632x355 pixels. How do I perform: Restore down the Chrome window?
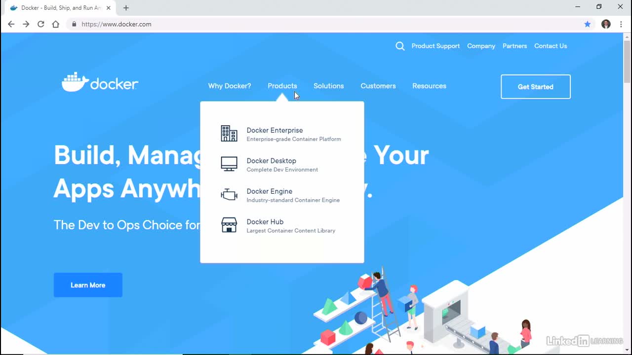point(599,7)
